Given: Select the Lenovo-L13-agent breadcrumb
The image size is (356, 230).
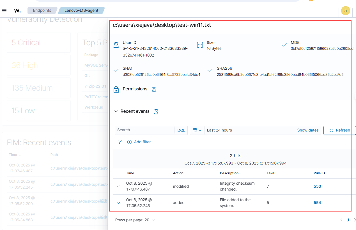Looking at the screenshot, I should tap(81, 11).
